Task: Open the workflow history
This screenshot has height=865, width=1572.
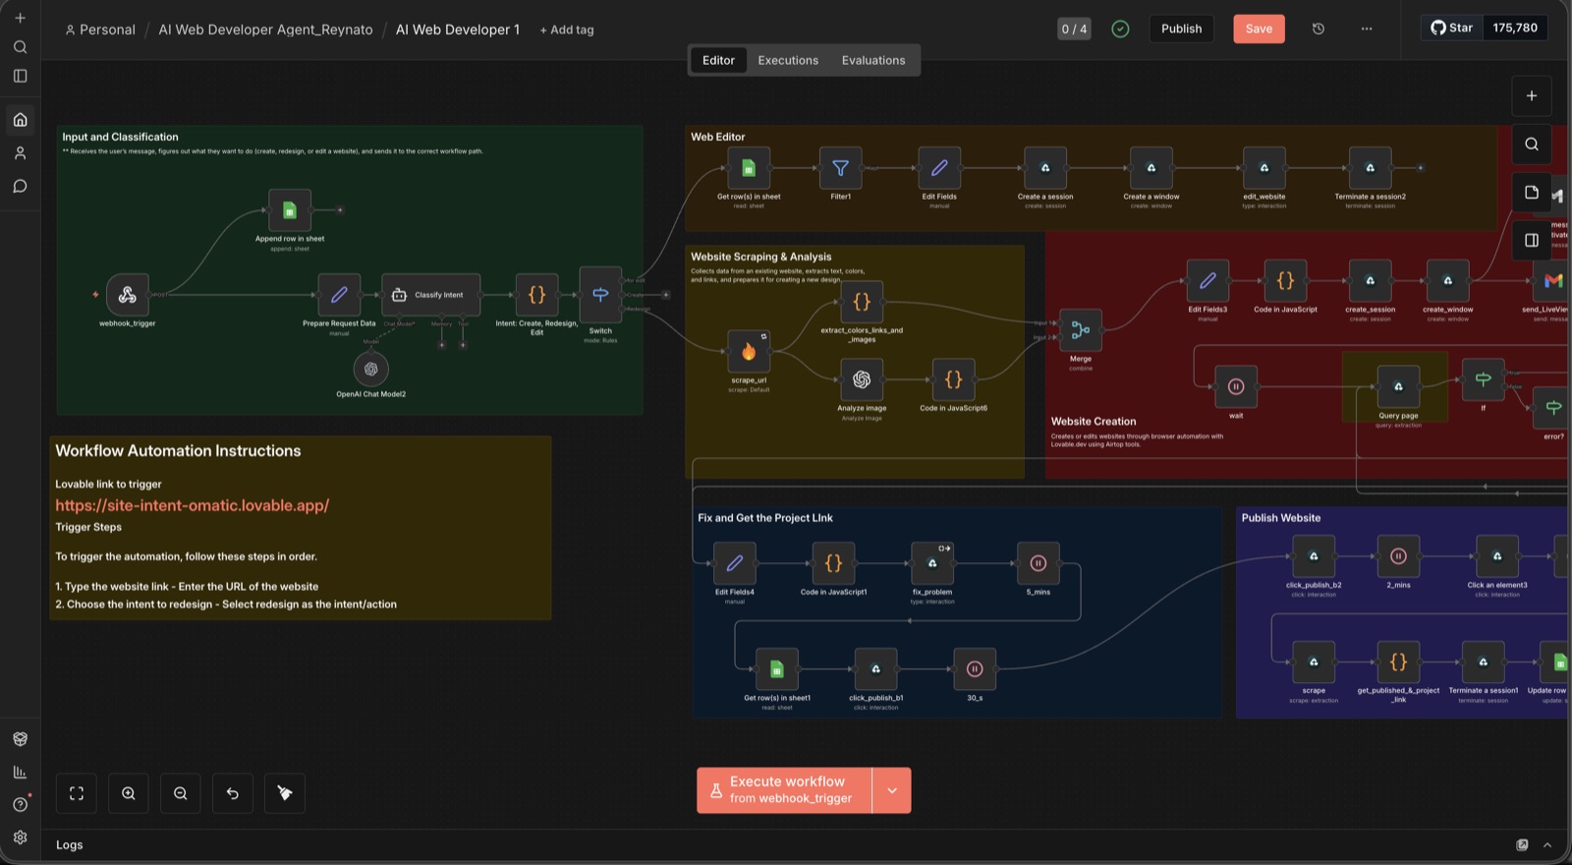Action: point(1319,29)
